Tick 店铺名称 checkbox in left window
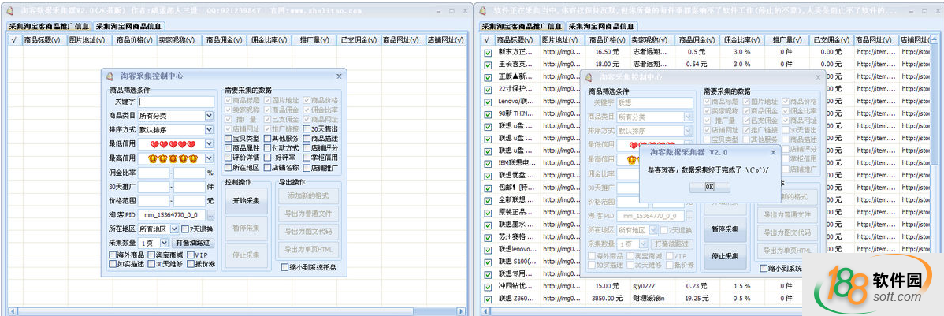The image size is (944, 316). tap(266, 167)
